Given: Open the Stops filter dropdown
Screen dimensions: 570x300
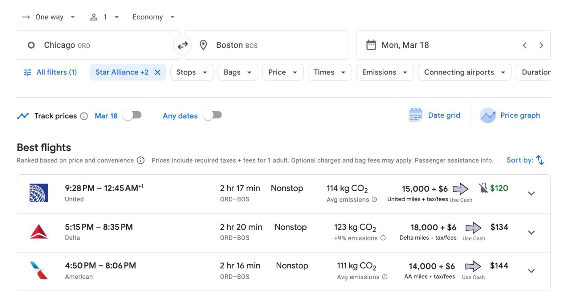Looking at the screenshot, I should point(192,73).
